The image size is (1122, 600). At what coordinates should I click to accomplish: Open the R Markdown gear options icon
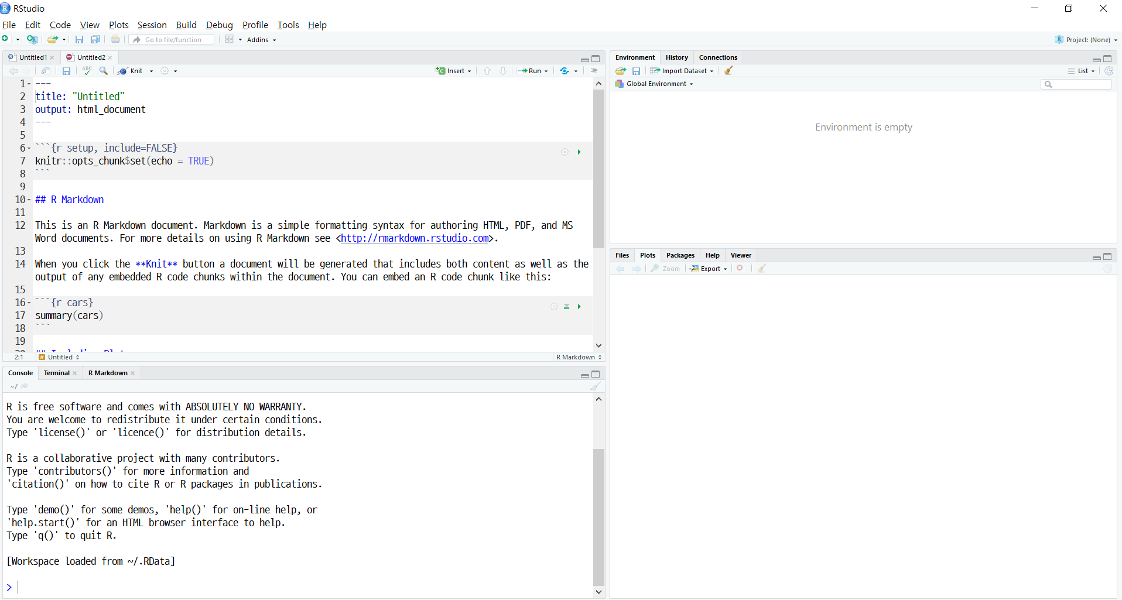pos(165,71)
